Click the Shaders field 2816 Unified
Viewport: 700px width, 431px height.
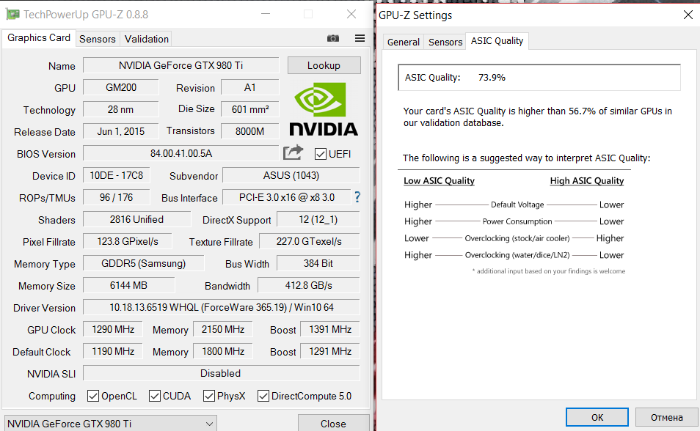tap(136, 219)
